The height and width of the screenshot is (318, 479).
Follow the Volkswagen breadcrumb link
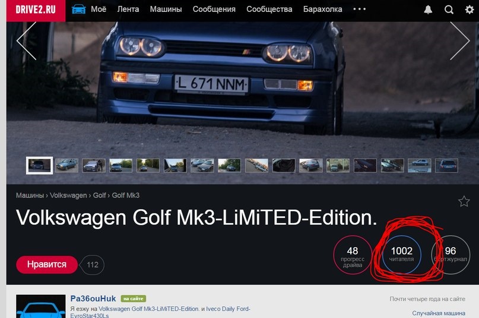click(x=68, y=196)
